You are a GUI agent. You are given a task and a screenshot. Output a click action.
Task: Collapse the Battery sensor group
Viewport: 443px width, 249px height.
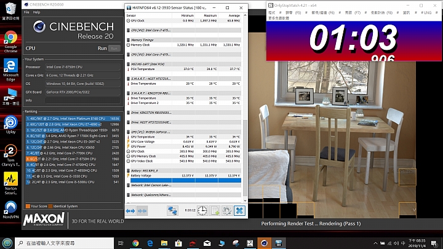[128, 170]
